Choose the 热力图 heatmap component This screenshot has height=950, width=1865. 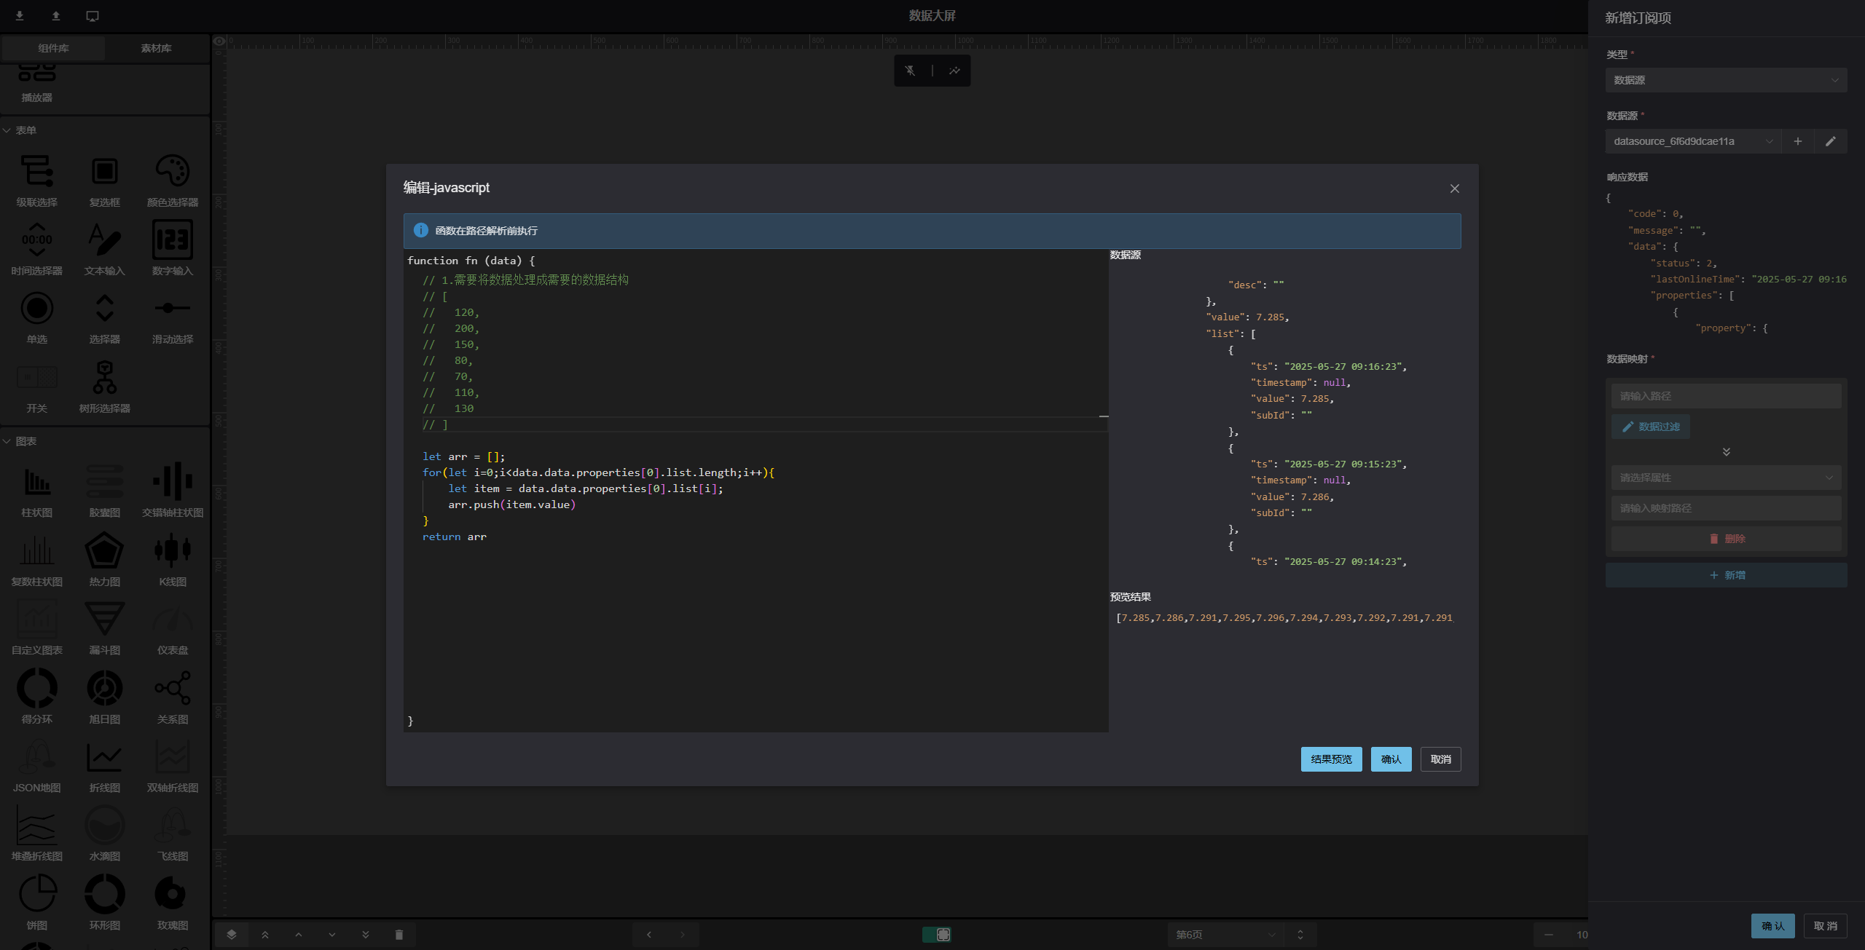click(x=105, y=550)
